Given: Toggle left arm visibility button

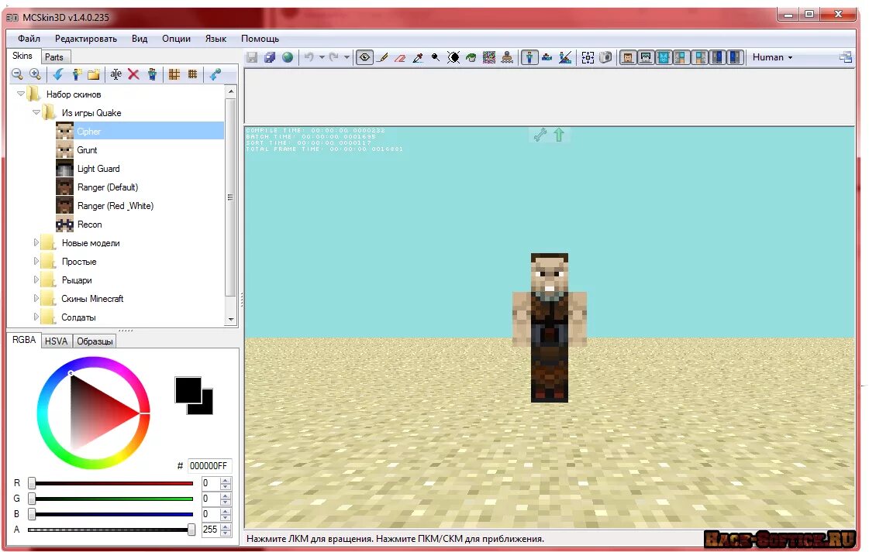Looking at the screenshot, I should click(681, 57).
